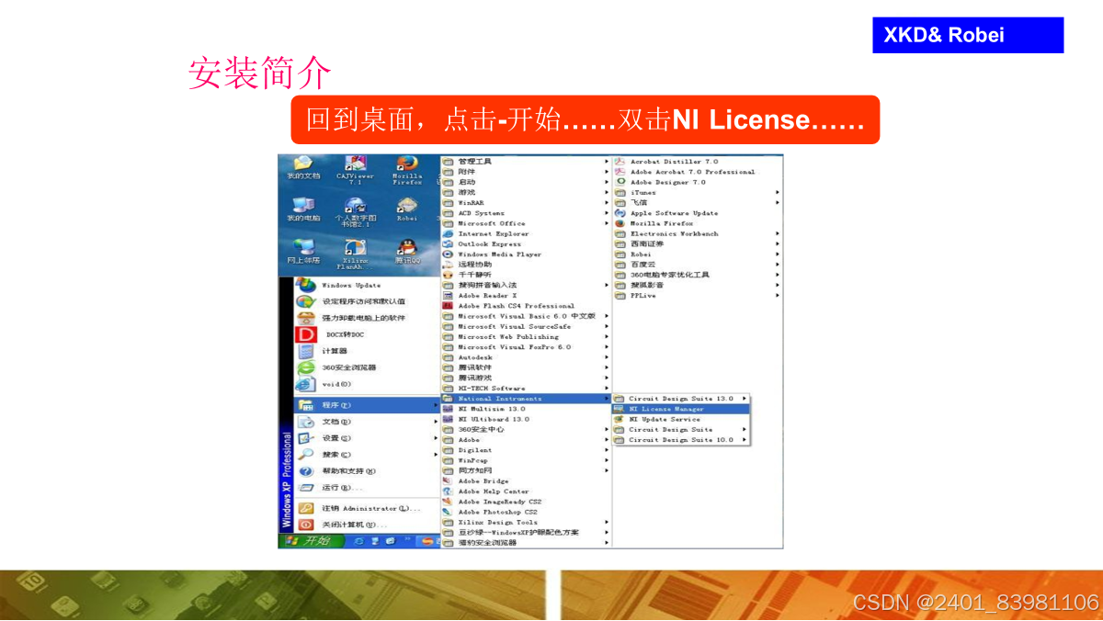The width and height of the screenshot is (1103, 621).
Task: Click the 千千静听 icon in programs list
Action: [x=449, y=275]
